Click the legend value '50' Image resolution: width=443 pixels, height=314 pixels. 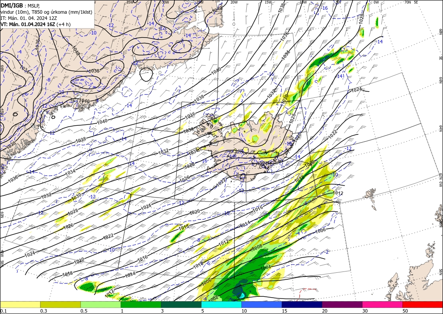tap(405, 311)
